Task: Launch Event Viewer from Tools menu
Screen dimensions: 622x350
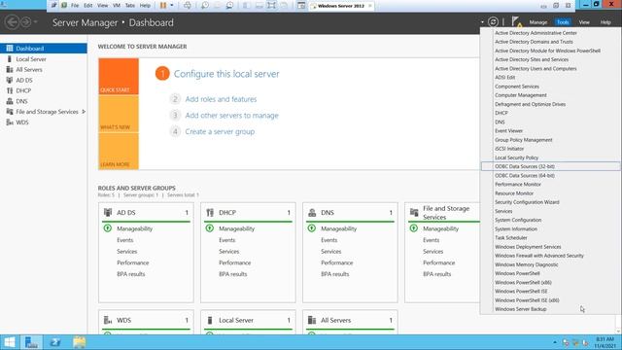Action: click(508, 131)
